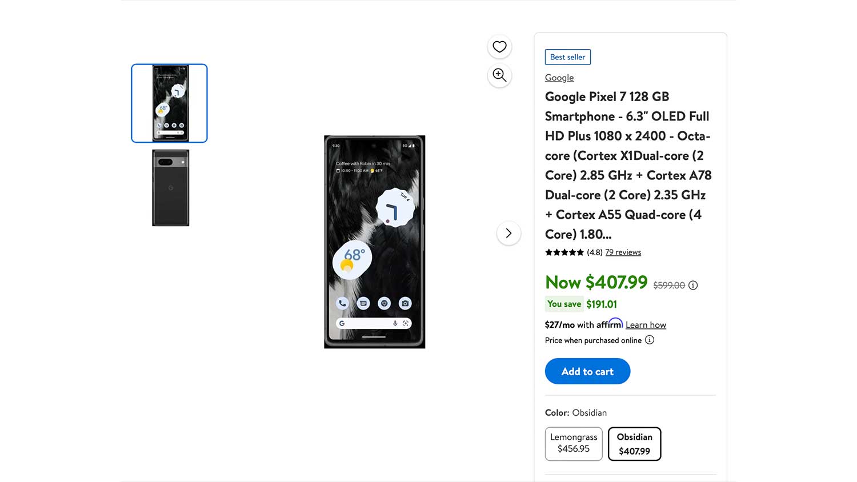Click the magnifier zoom image icon

pos(499,75)
